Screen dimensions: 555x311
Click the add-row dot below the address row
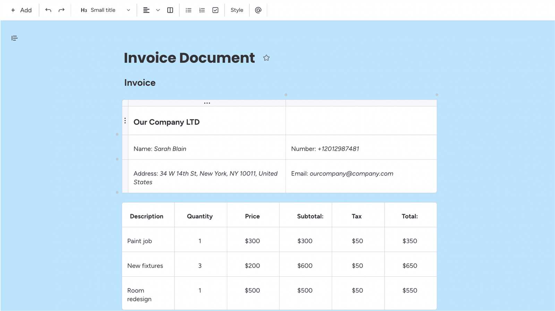pos(117,192)
